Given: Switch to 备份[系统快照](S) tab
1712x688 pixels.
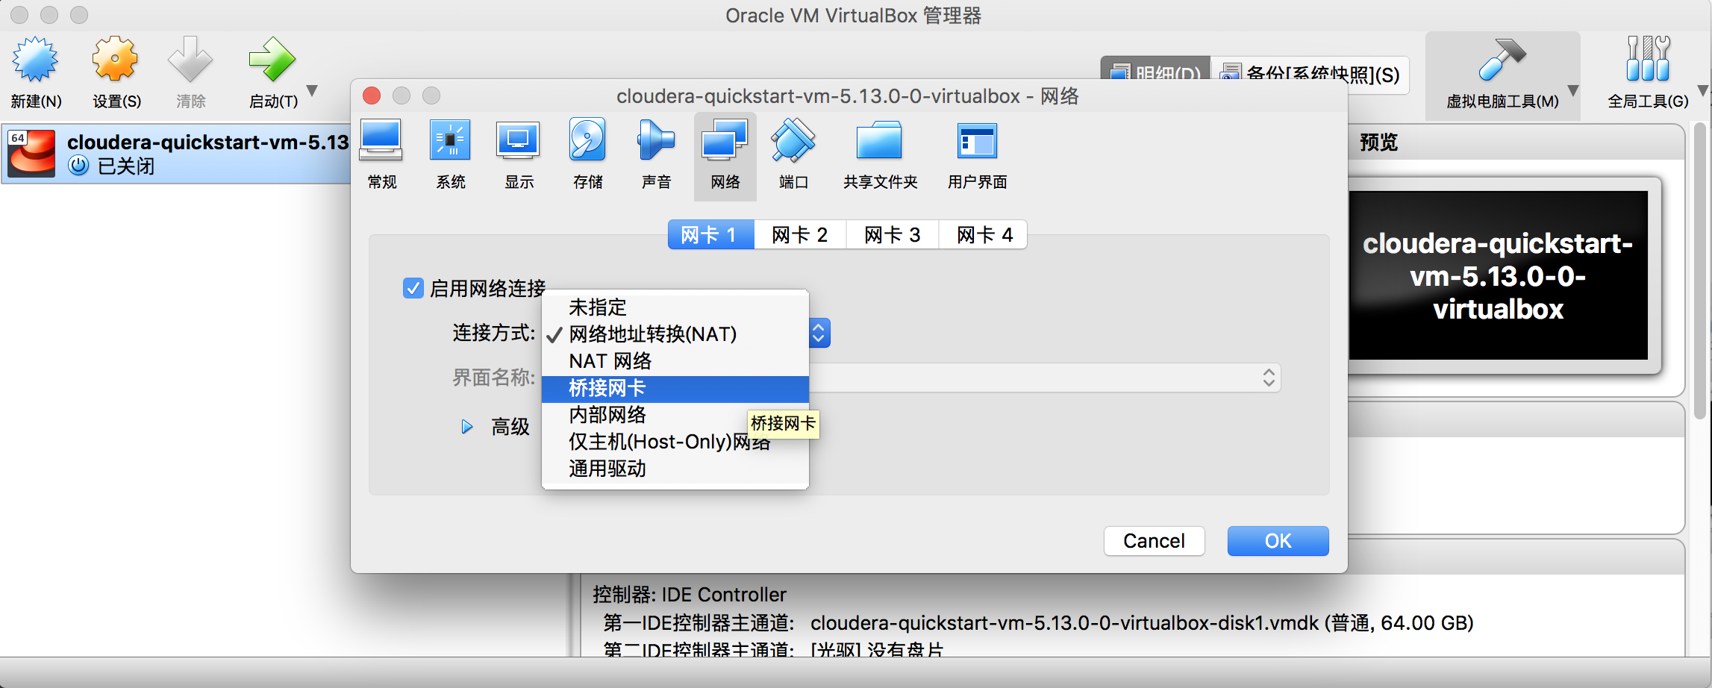Looking at the screenshot, I should click(x=1309, y=75).
